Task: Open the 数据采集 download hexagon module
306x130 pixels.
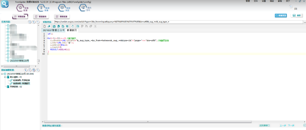Action: coord(41,8)
